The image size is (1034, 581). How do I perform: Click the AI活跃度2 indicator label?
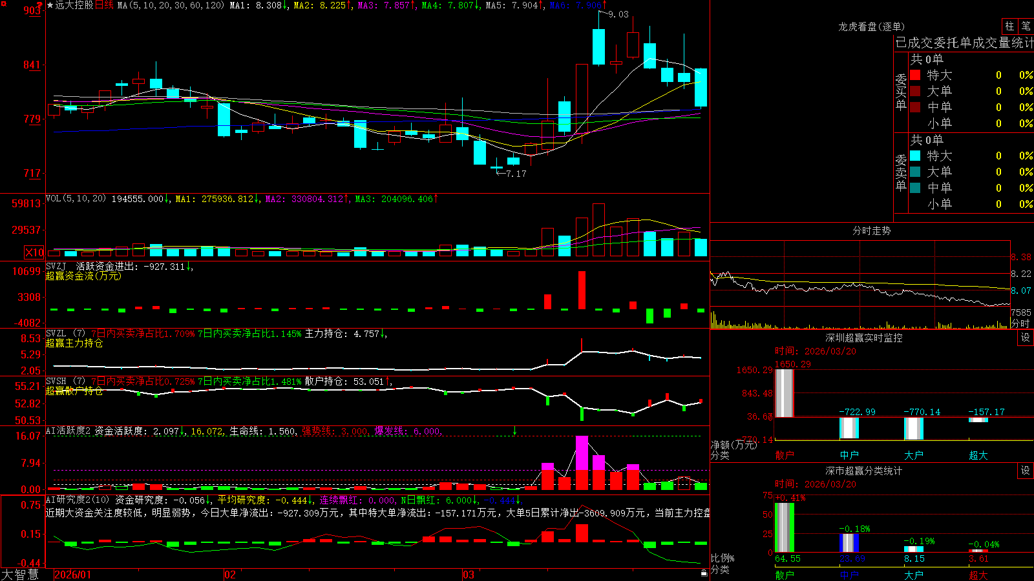click(69, 431)
